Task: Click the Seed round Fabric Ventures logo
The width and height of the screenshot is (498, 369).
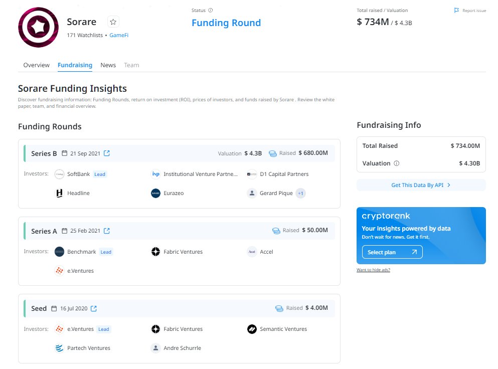Action: [x=155, y=329]
